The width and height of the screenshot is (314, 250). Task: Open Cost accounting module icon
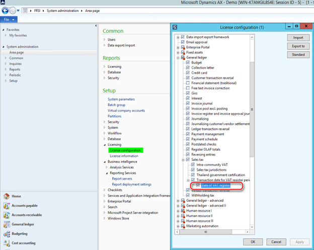7,243
